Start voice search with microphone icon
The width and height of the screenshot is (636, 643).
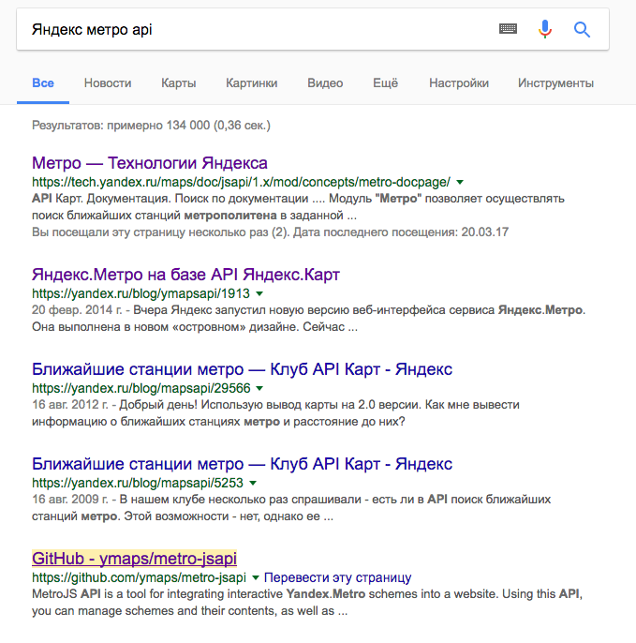click(544, 29)
